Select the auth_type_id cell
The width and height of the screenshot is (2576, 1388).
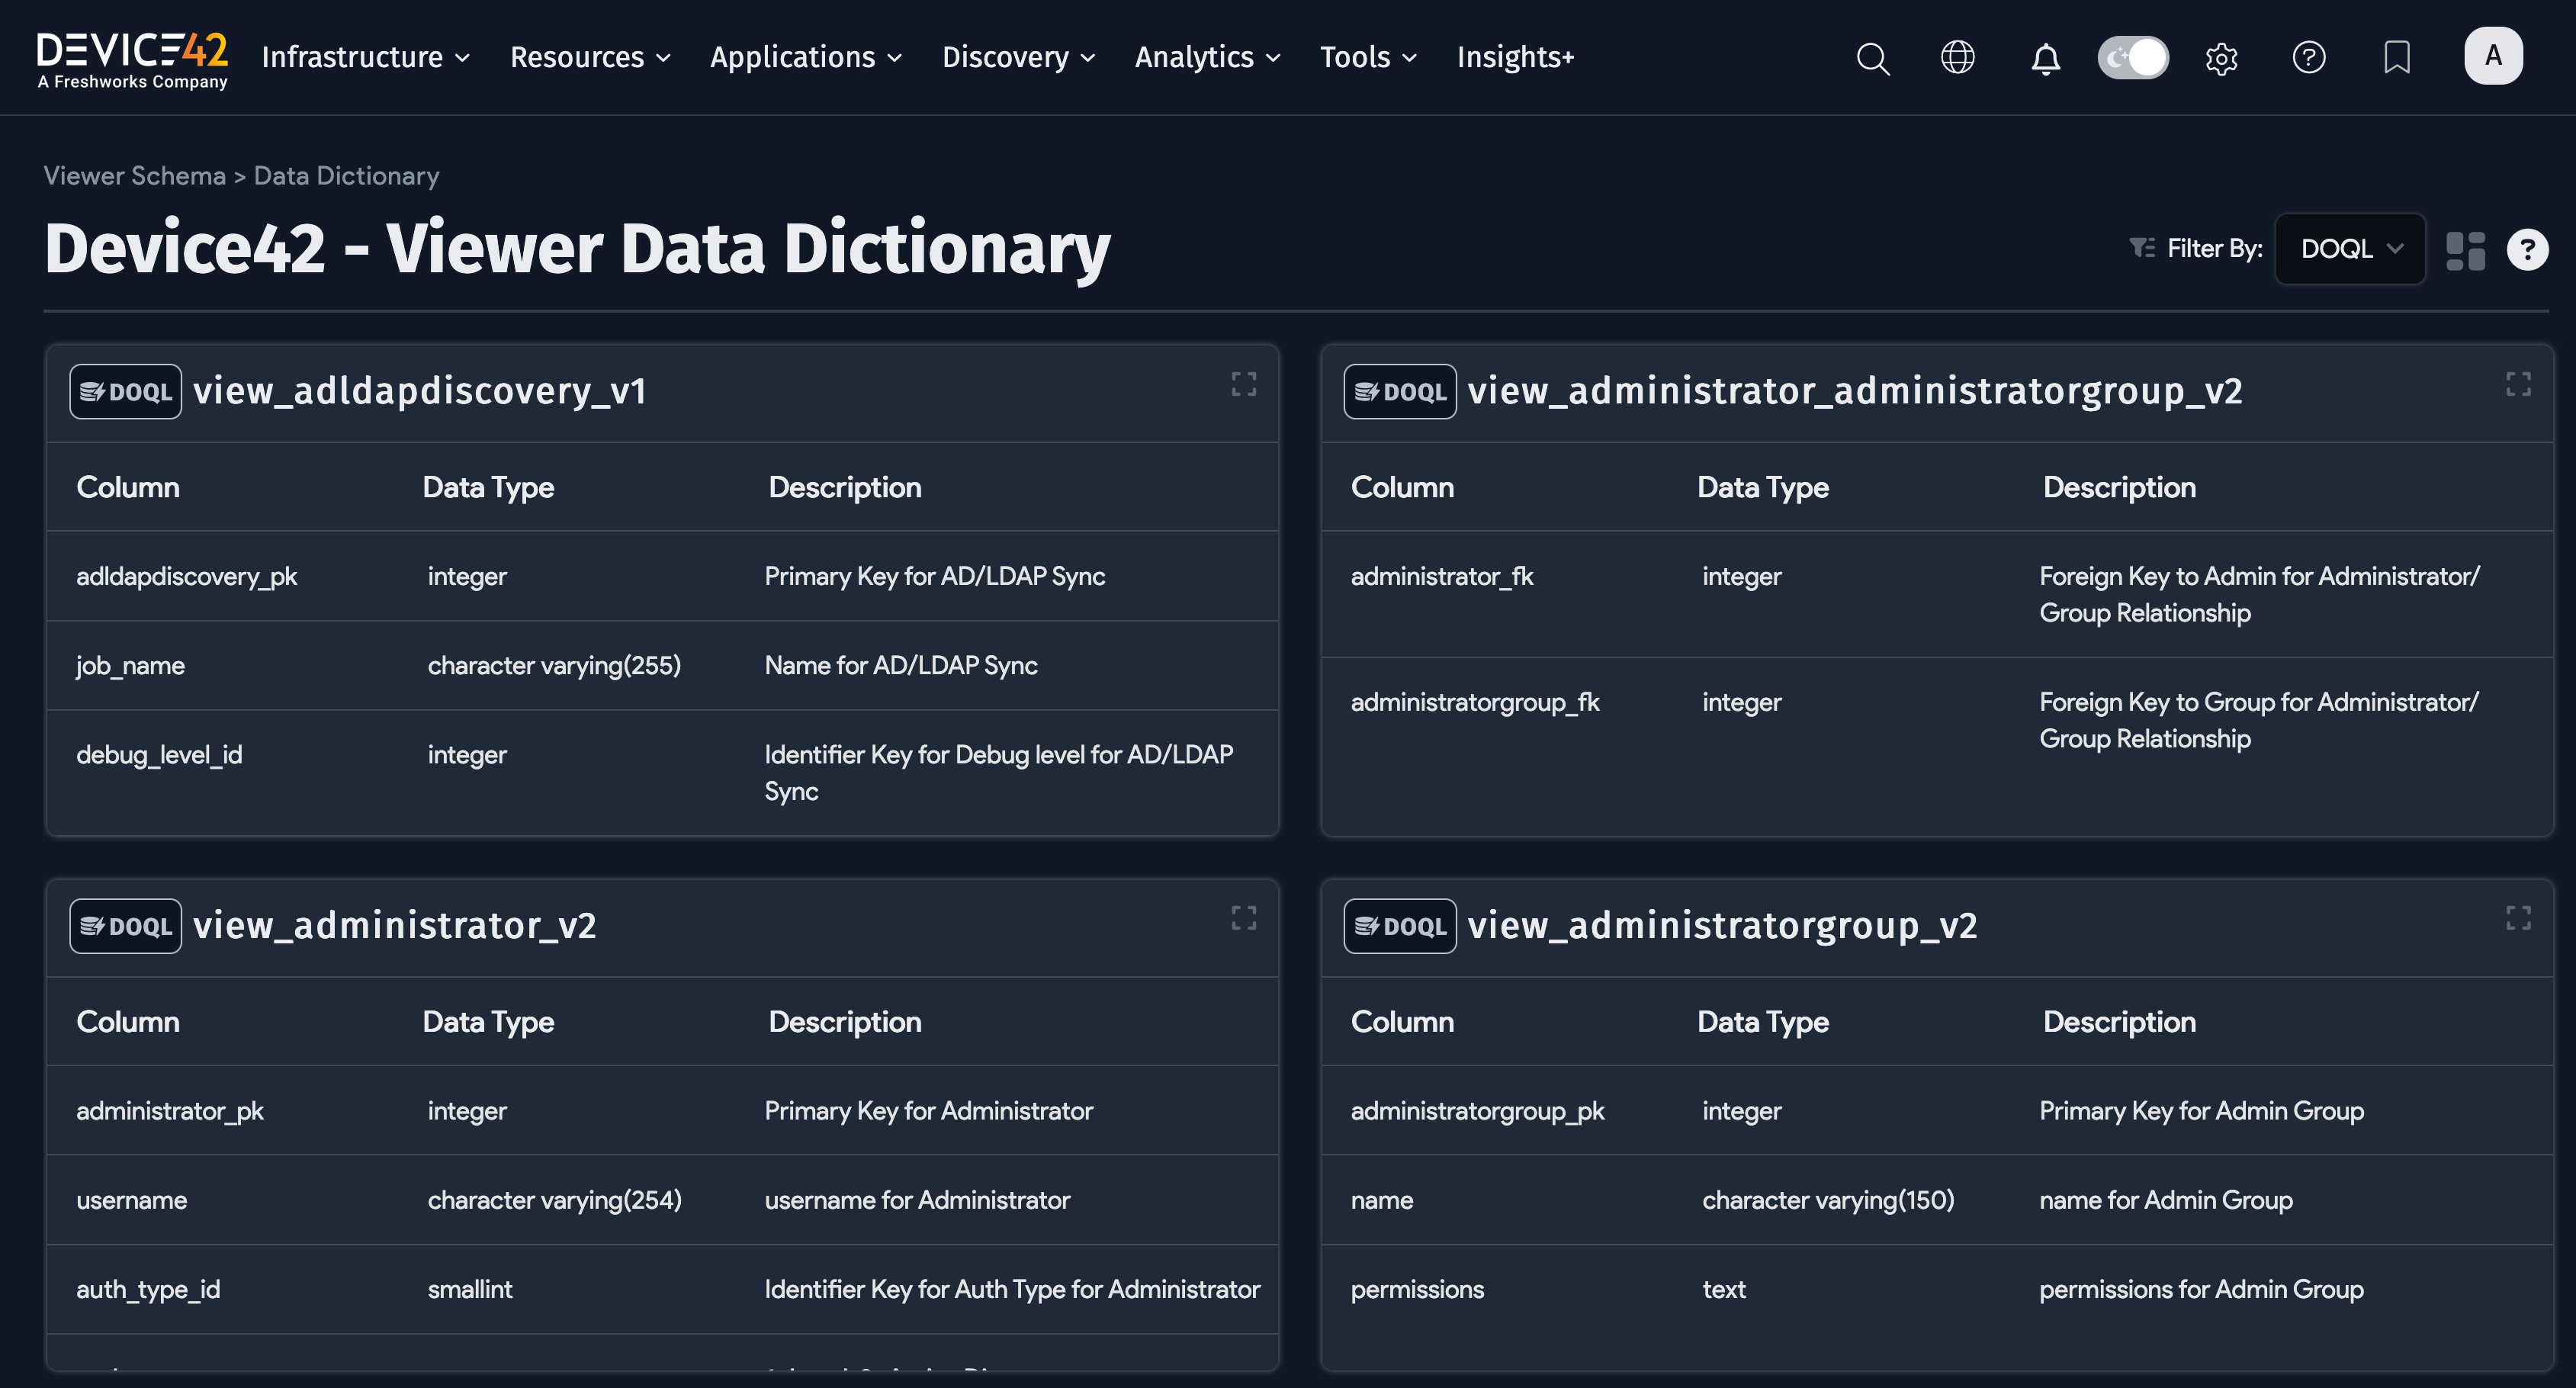point(148,1290)
